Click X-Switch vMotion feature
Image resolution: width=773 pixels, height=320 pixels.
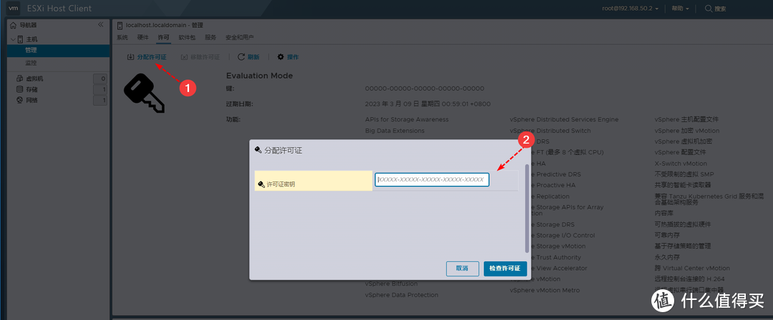tap(681, 164)
